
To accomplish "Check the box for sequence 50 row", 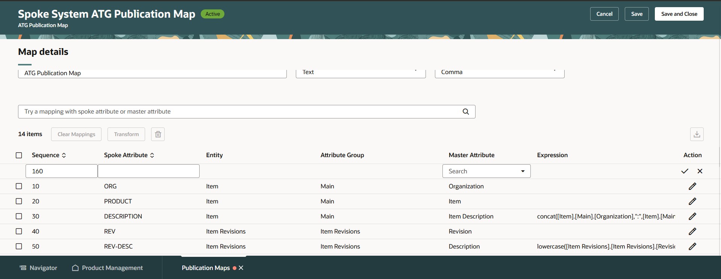I will coord(19,246).
